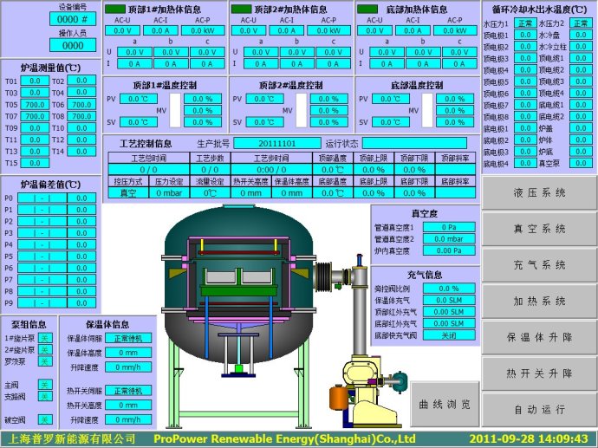Open the 液压系统 page
Screen dimensions: 598x448
539,192
